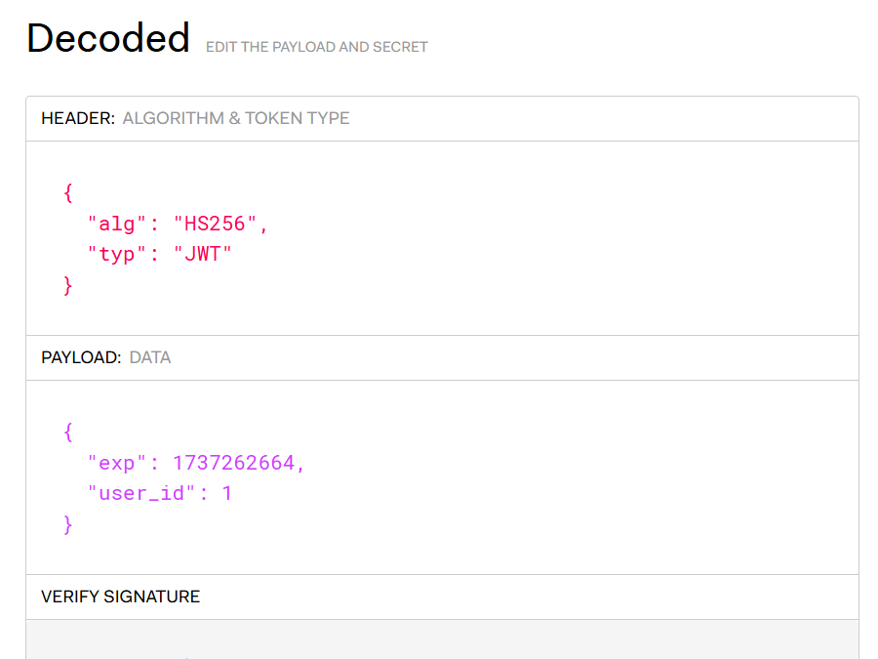The image size is (878, 659).
Task: Click the PAYLOAD section label
Action: point(81,357)
